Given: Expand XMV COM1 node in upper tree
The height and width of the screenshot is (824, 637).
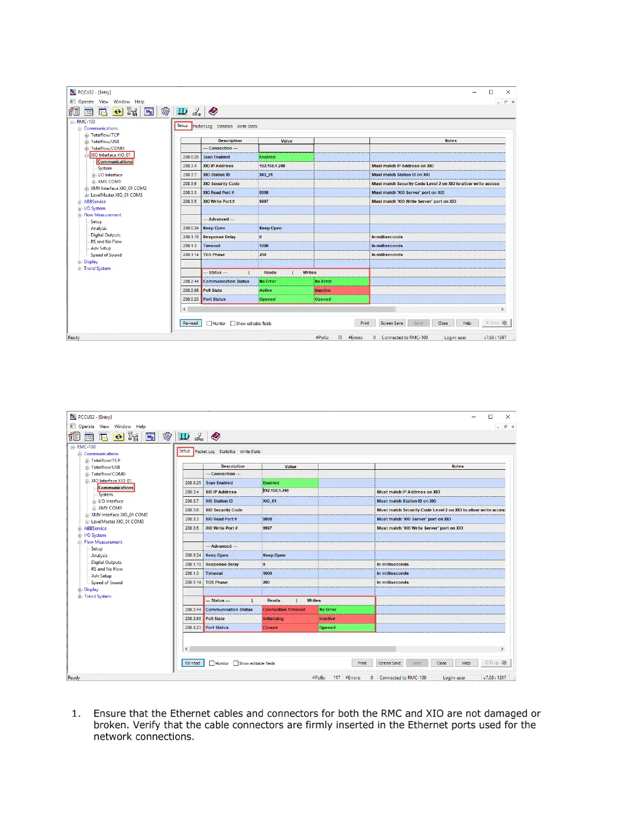Looking at the screenshot, I should click(x=94, y=182).
